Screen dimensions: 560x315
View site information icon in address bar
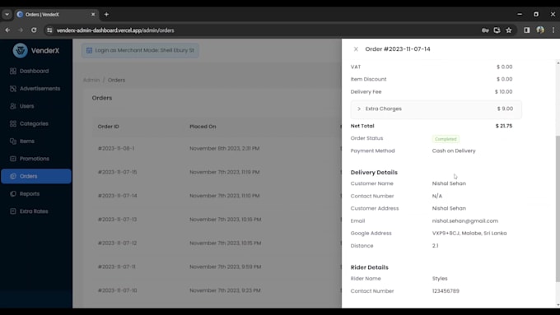coord(49,30)
